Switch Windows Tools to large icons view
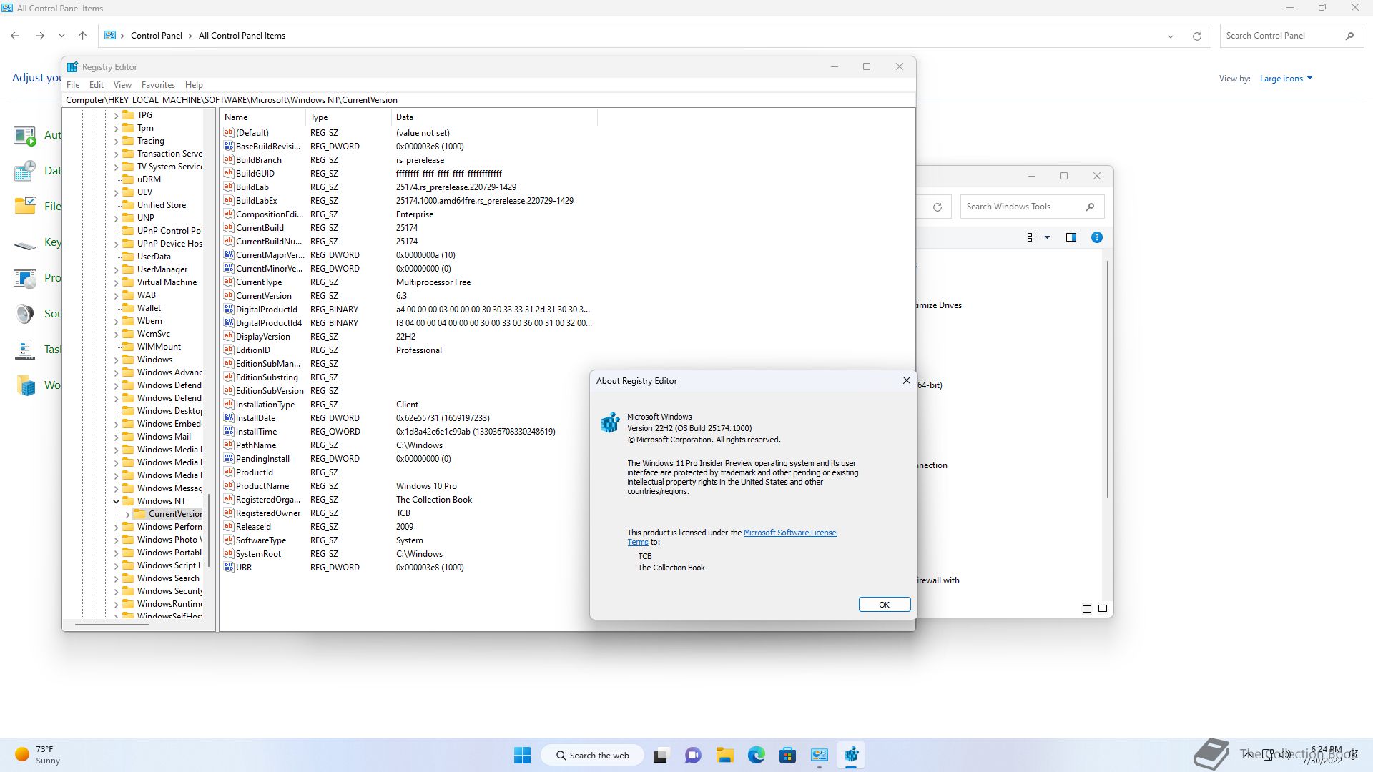This screenshot has height=772, width=1373. pos(1103,609)
